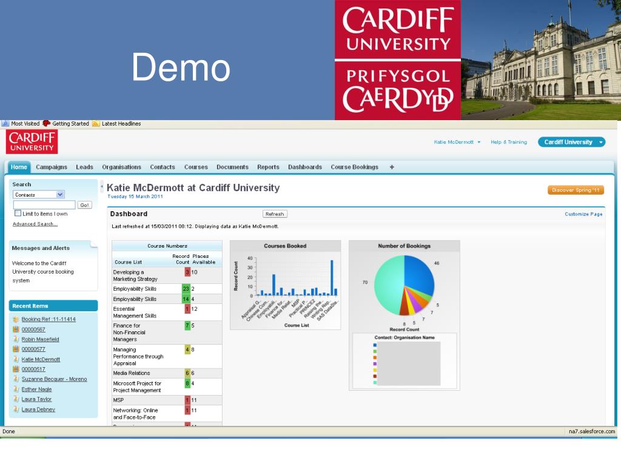Collapse the sidebar using the handle arrow
This screenshot has width=621, height=466.
click(x=102, y=186)
